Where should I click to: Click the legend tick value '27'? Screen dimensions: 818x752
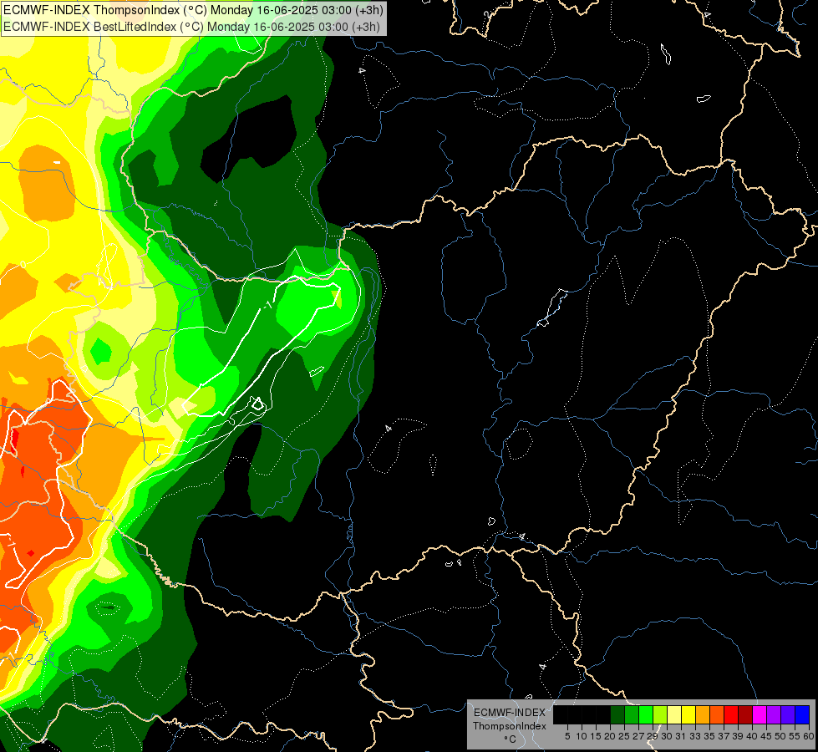pos(638,736)
